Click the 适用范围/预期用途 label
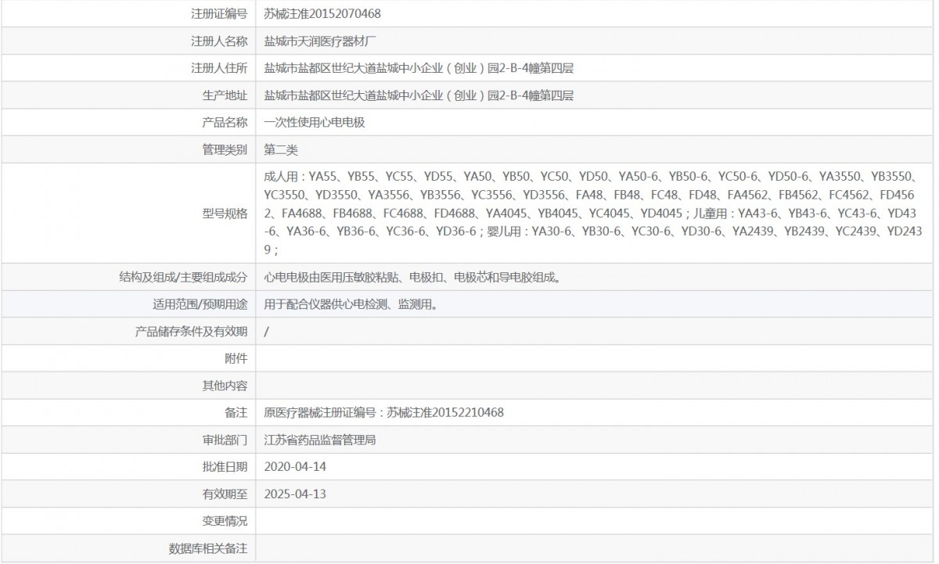The height and width of the screenshot is (564, 939). tap(200, 304)
